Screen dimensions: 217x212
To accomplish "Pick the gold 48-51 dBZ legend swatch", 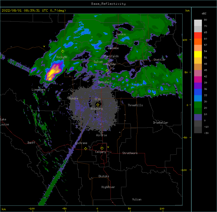I will [x=198, y=61].
